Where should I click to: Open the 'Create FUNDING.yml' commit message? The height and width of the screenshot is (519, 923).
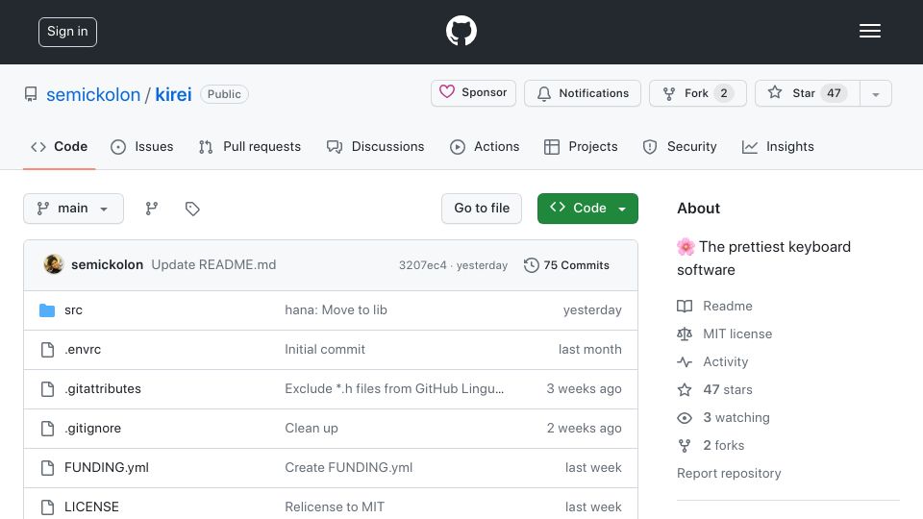pyautogui.click(x=348, y=468)
